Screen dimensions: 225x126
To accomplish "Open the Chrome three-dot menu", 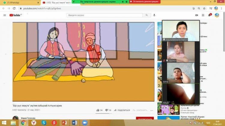I will click(x=221, y=8).
